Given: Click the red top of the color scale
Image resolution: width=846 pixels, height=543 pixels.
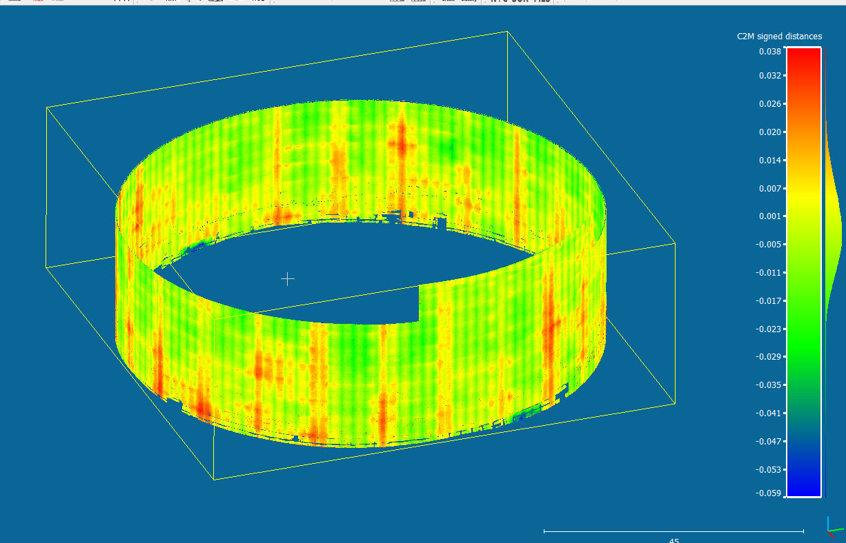Looking at the screenshot, I should click(803, 62).
